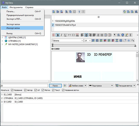Apply monospace TT formatting
Image resolution: width=139 pixels, height=126 pixels.
pyautogui.click(x=69, y=35)
